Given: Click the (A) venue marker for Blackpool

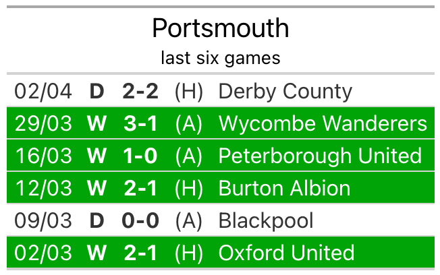Looking at the screenshot, I should (x=188, y=221).
